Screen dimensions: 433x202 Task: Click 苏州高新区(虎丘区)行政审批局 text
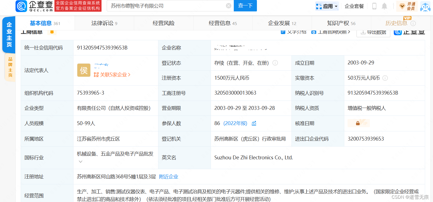click(x=250, y=139)
